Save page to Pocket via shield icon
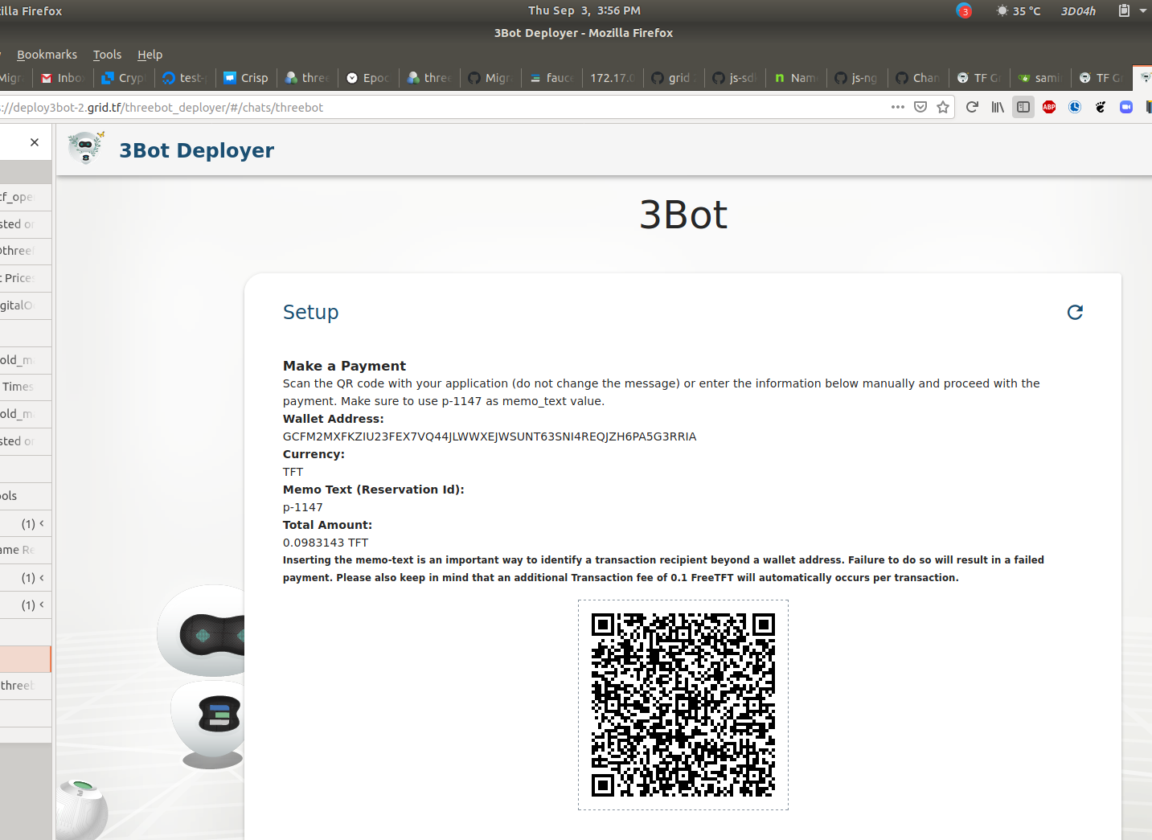The width and height of the screenshot is (1152, 840). (x=920, y=107)
